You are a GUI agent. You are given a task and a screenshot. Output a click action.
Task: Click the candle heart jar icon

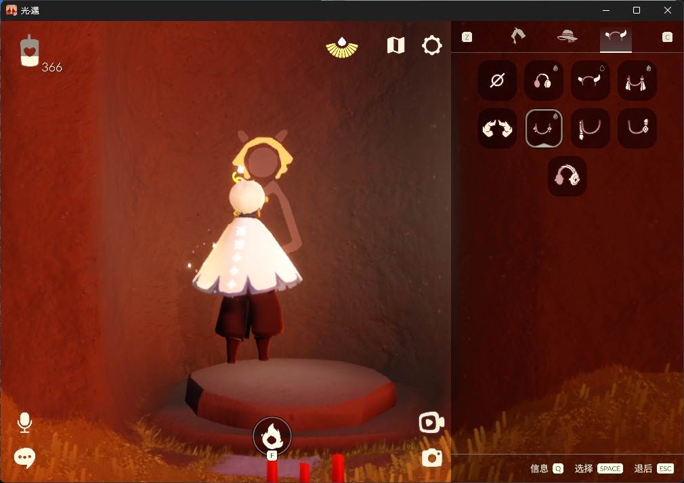point(30,51)
